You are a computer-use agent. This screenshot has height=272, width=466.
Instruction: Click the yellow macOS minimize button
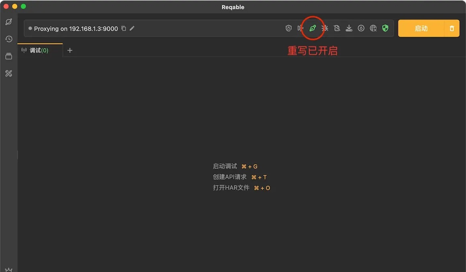coord(14,6)
